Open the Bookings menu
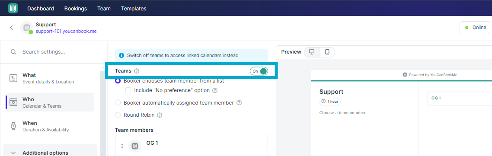This screenshot has height=156, width=492. [76, 9]
